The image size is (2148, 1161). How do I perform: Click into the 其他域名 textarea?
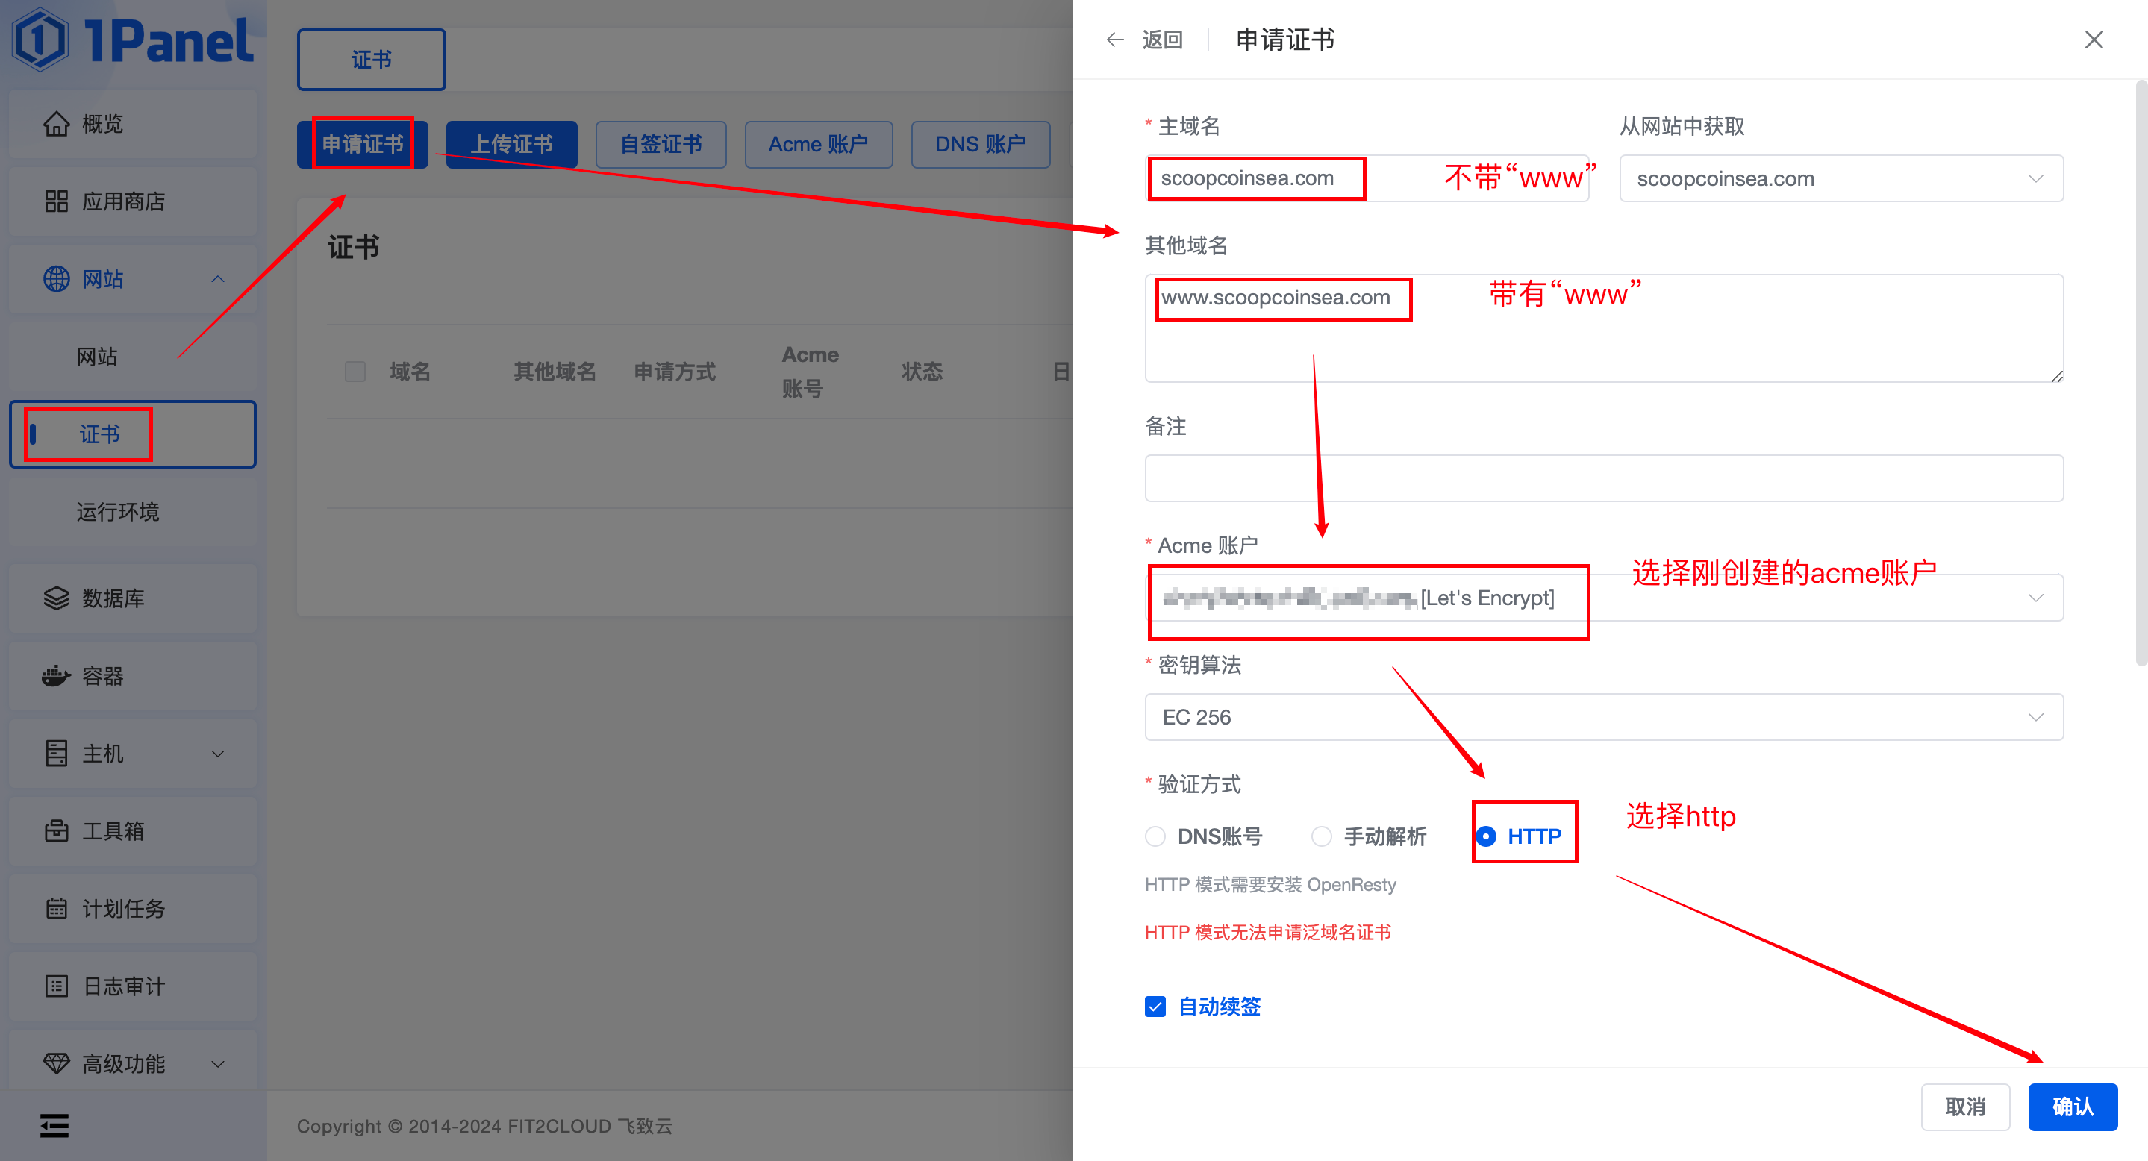1603,328
